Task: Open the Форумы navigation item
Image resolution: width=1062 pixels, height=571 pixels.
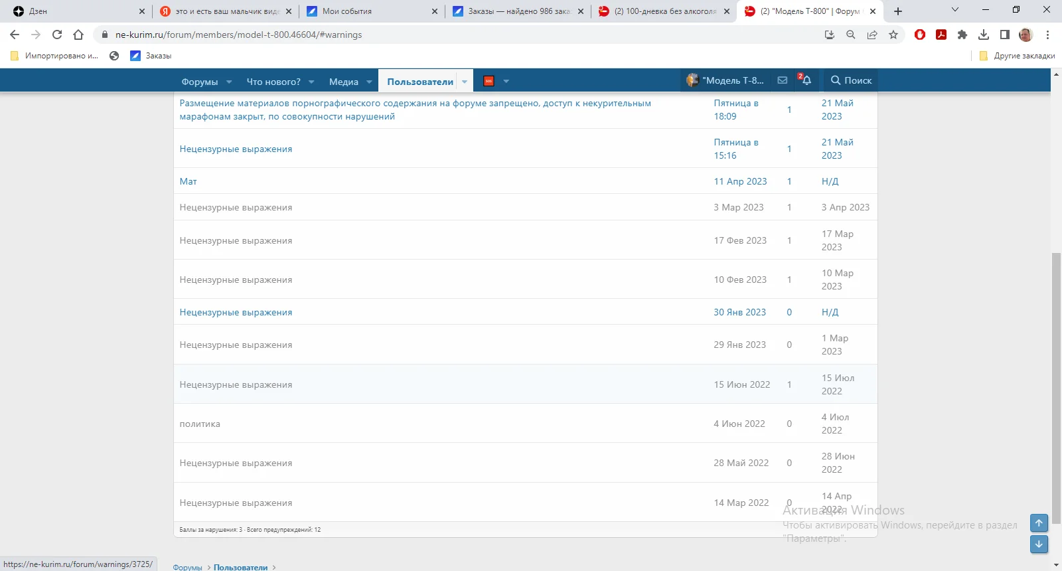Action: tap(200, 82)
